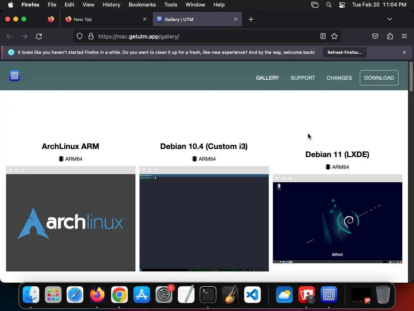Select the Gallery | UTM tab
Viewport: 414px width, 311px height.
[x=197, y=19]
